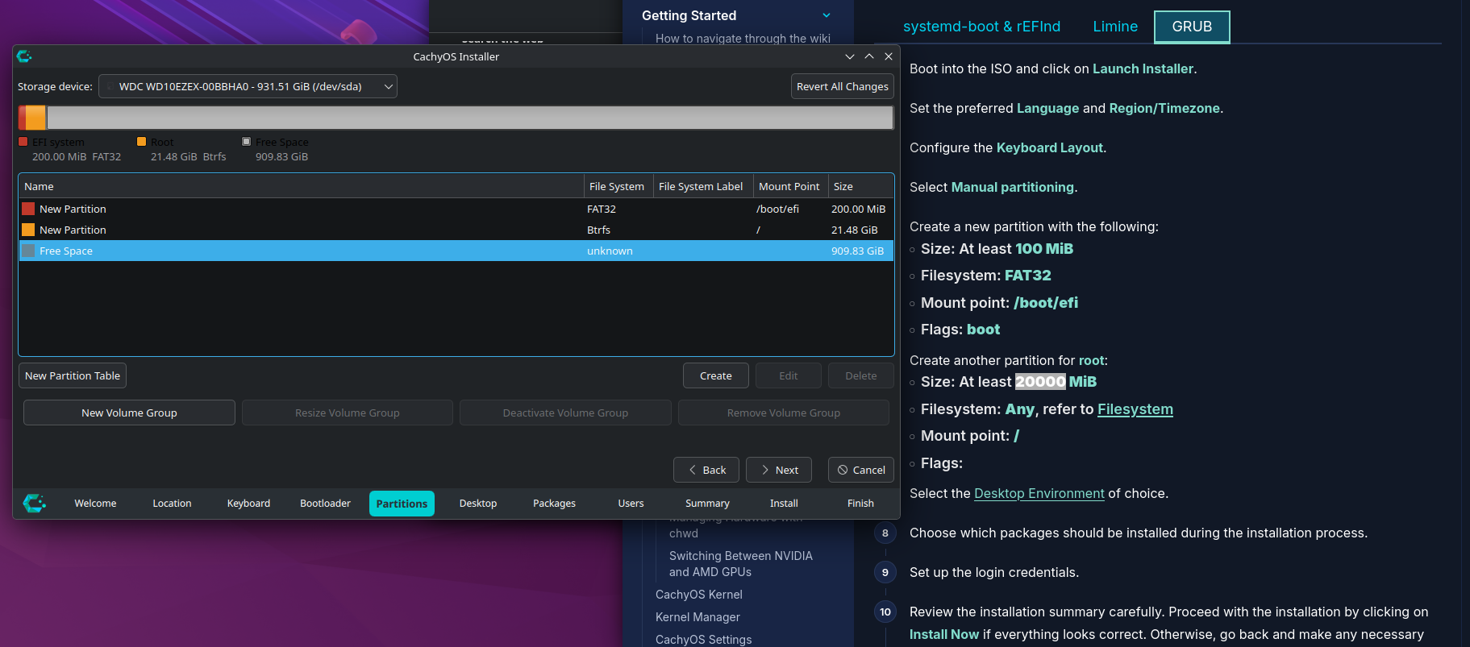Viewport: 1470px width, 647px height.
Task: Click the /boot/efi mount point cell
Action: (777, 209)
